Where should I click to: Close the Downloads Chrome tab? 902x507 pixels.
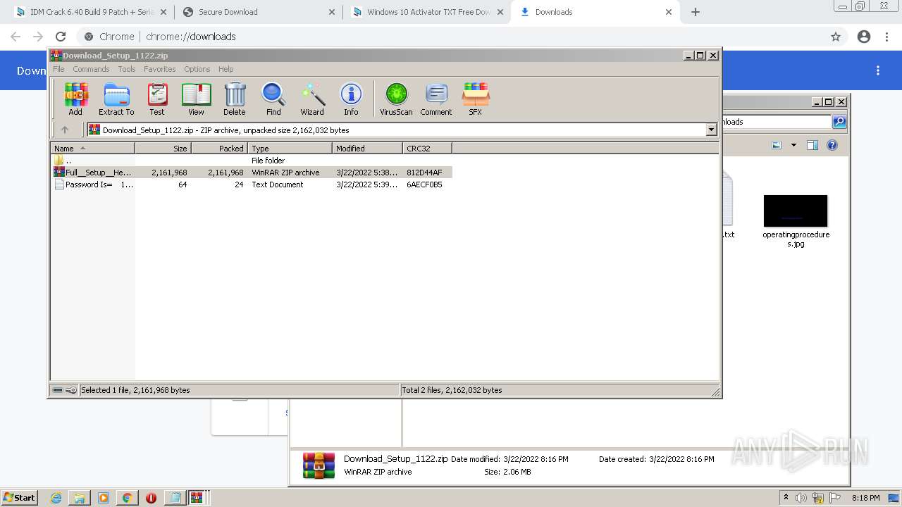[669, 12]
